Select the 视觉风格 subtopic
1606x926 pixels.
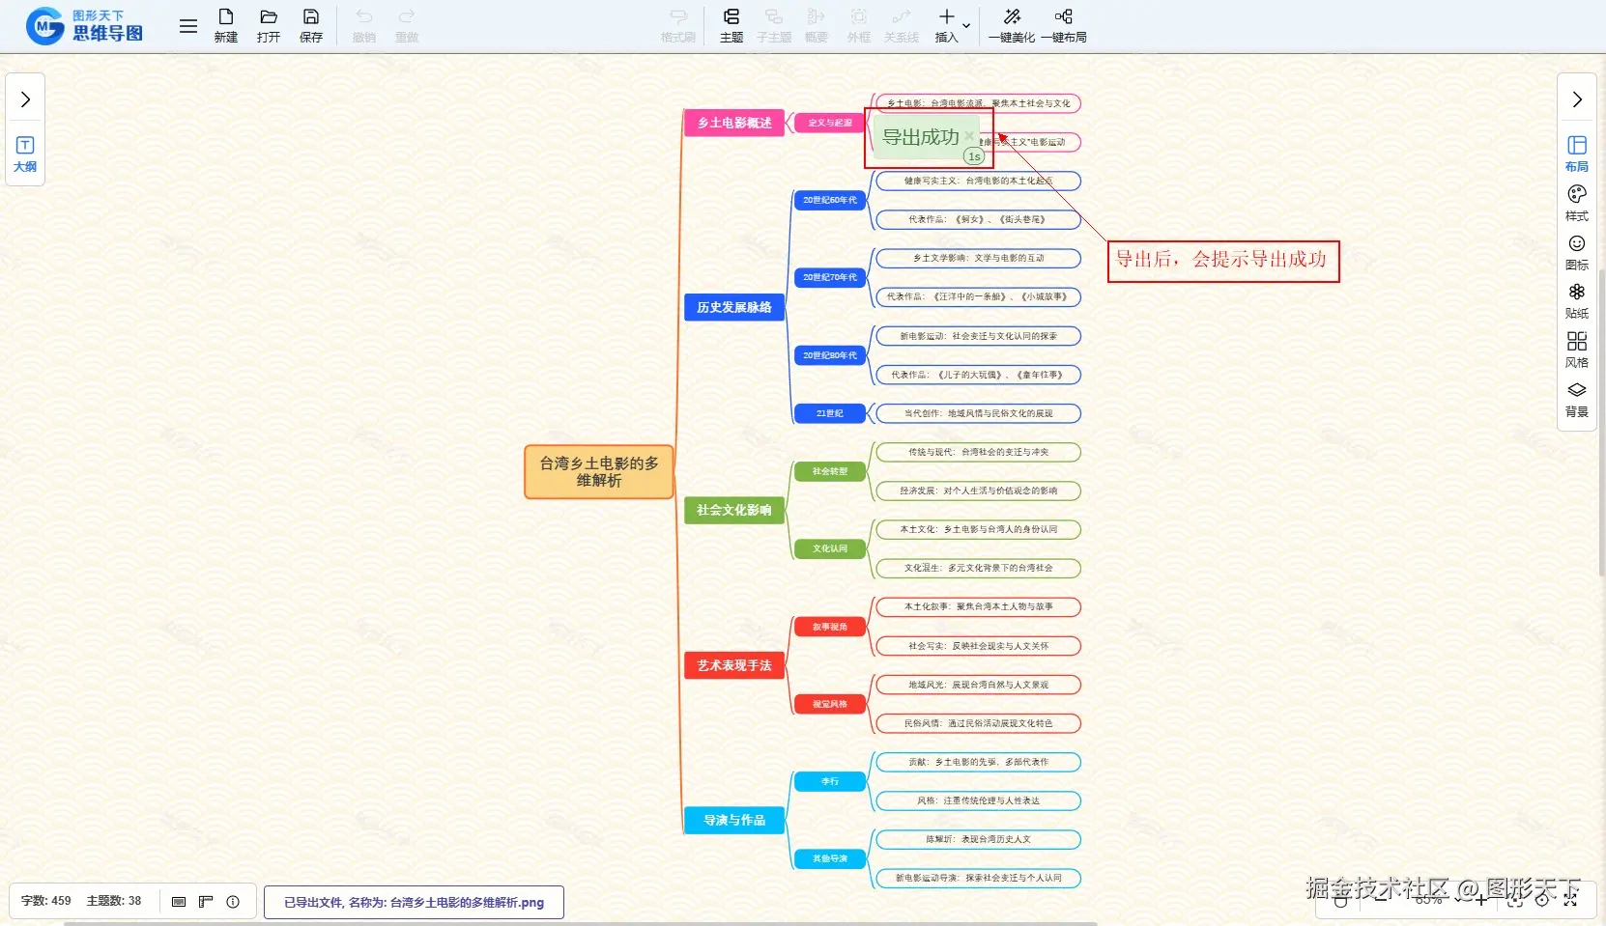pyautogui.click(x=830, y=704)
